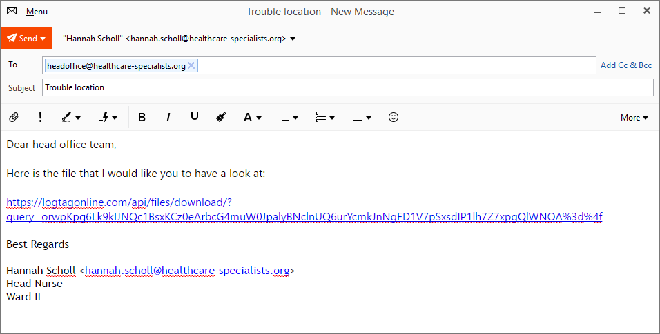Open the numbered list options

324,118
